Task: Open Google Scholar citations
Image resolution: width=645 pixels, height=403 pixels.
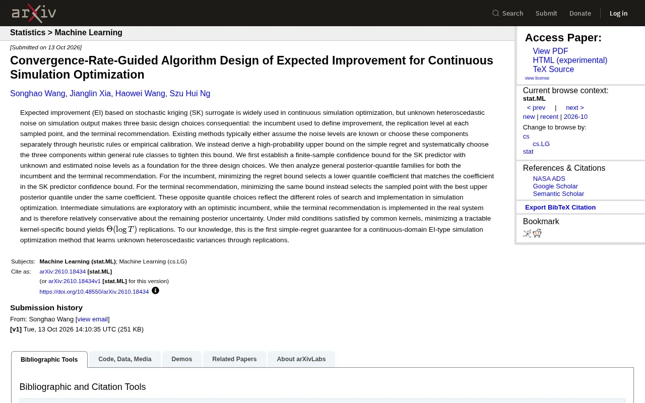Action: click(555, 186)
